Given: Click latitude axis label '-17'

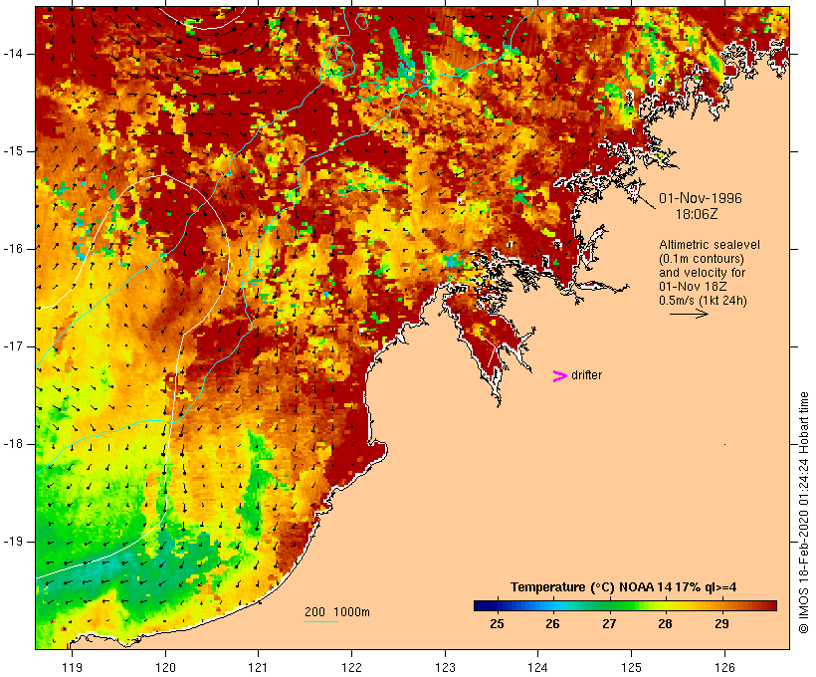Looking at the screenshot, I should click(12, 346).
